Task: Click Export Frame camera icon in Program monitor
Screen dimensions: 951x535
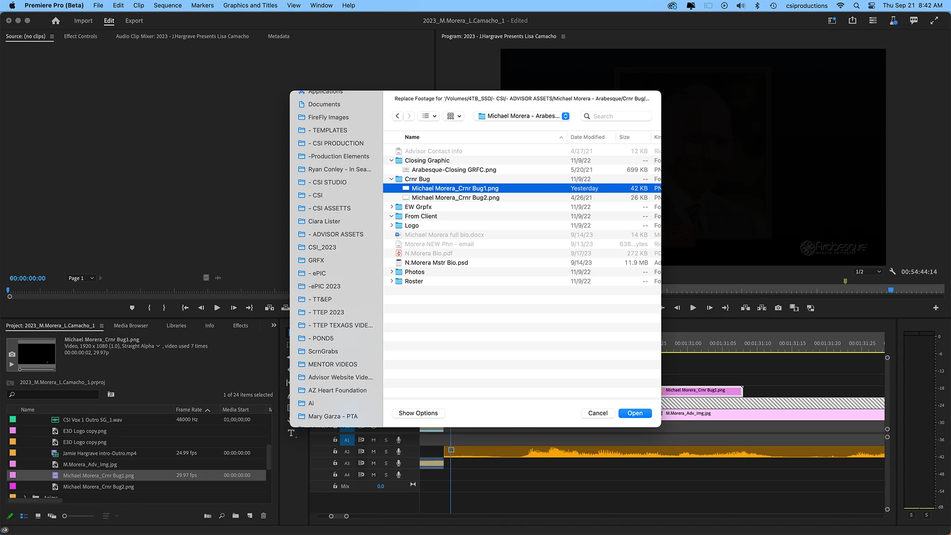Action: coord(778,308)
